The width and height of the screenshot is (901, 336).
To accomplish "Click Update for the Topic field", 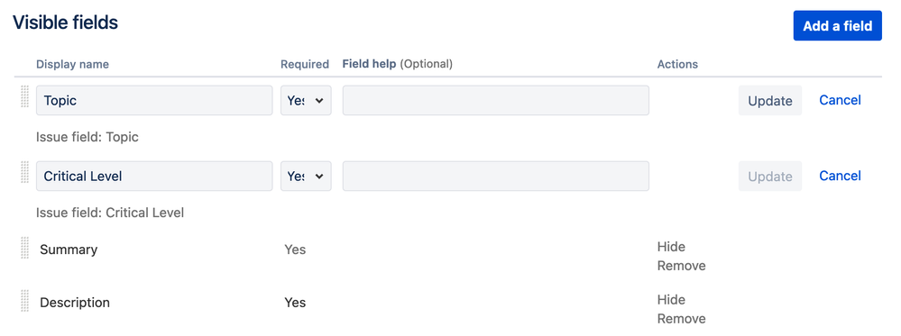I will (770, 101).
